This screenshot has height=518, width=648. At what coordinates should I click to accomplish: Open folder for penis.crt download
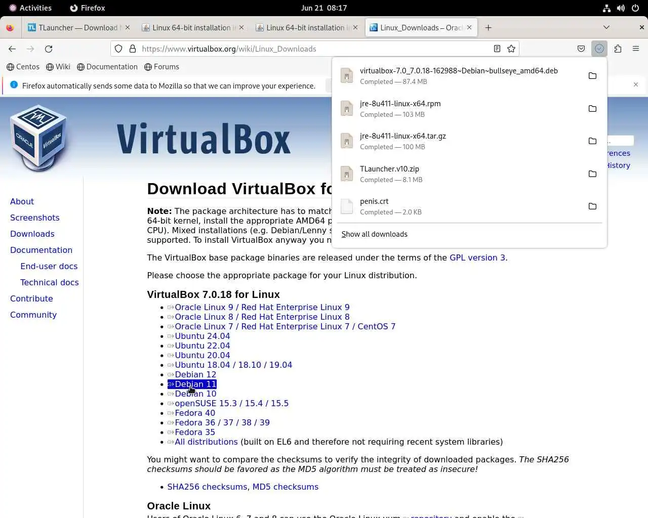pyautogui.click(x=592, y=206)
